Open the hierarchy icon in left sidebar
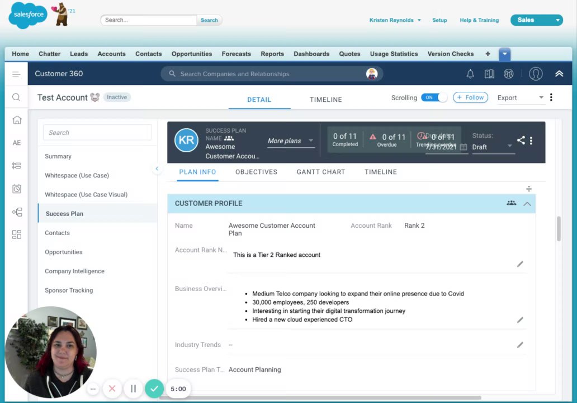 point(17,212)
